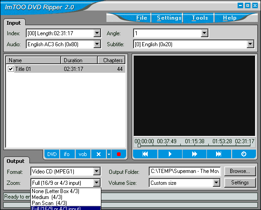Remove title using the X button
This screenshot has height=210, width=261.
pos(99,154)
